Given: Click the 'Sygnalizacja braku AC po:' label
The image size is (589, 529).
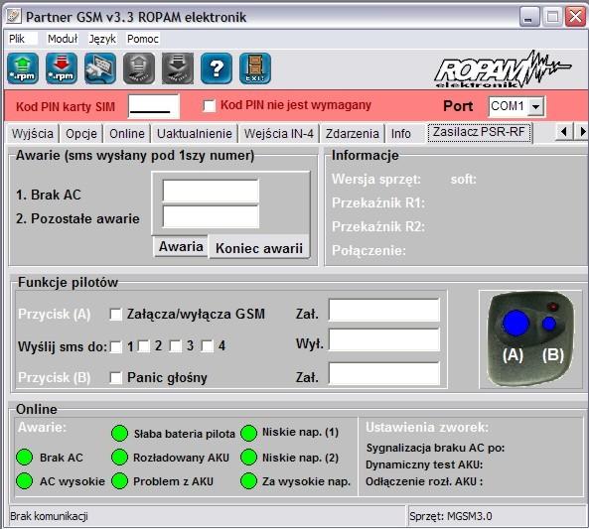Looking at the screenshot, I should (435, 448).
